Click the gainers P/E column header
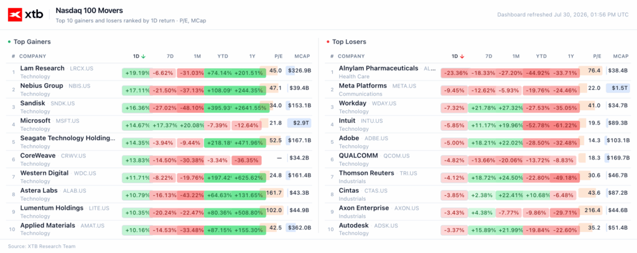 pyautogui.click(x=278, y=56)
